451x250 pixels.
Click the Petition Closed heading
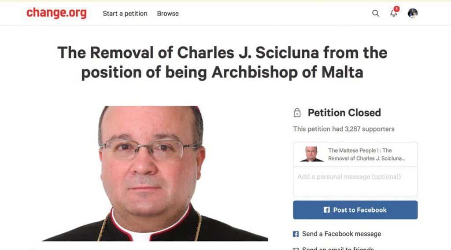click(x=344, y=113)
